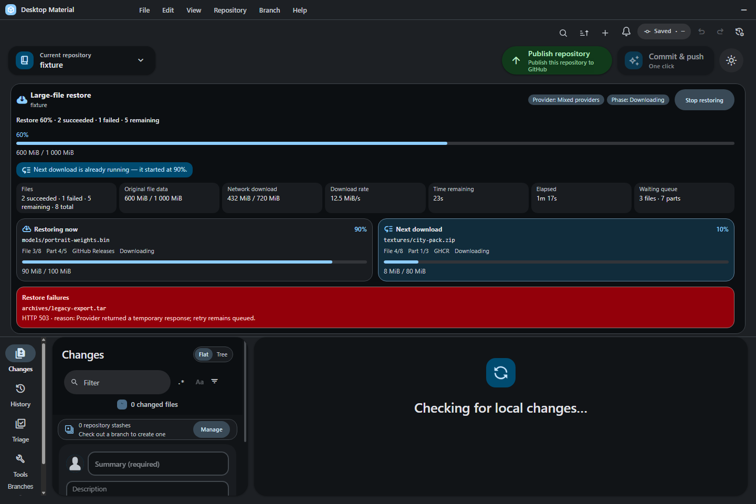Open Branches in the sidebar

pyautogui.click(x=20, y=487)
